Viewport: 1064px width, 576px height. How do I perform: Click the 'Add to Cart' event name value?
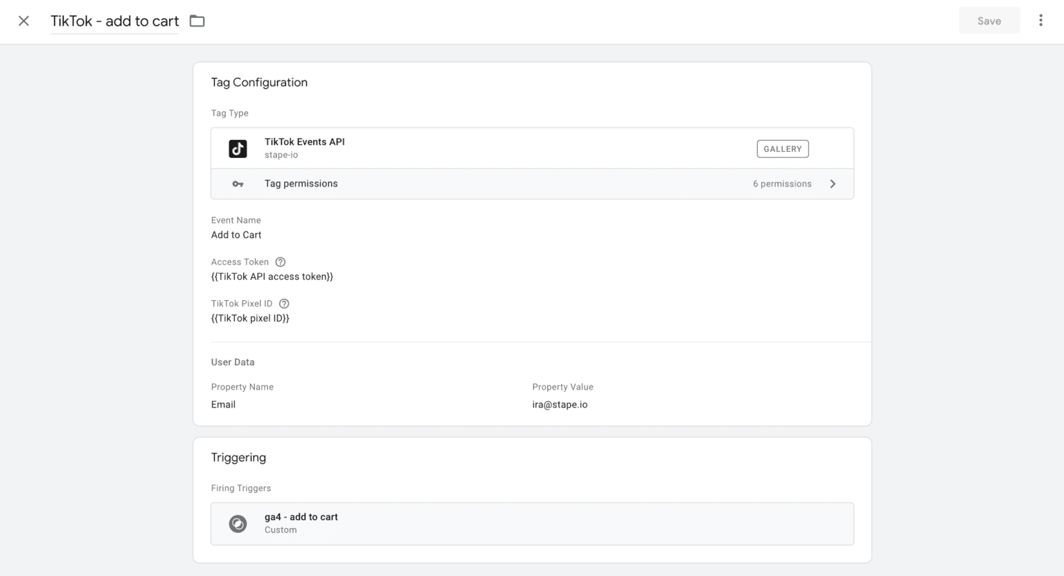(236, 235)
